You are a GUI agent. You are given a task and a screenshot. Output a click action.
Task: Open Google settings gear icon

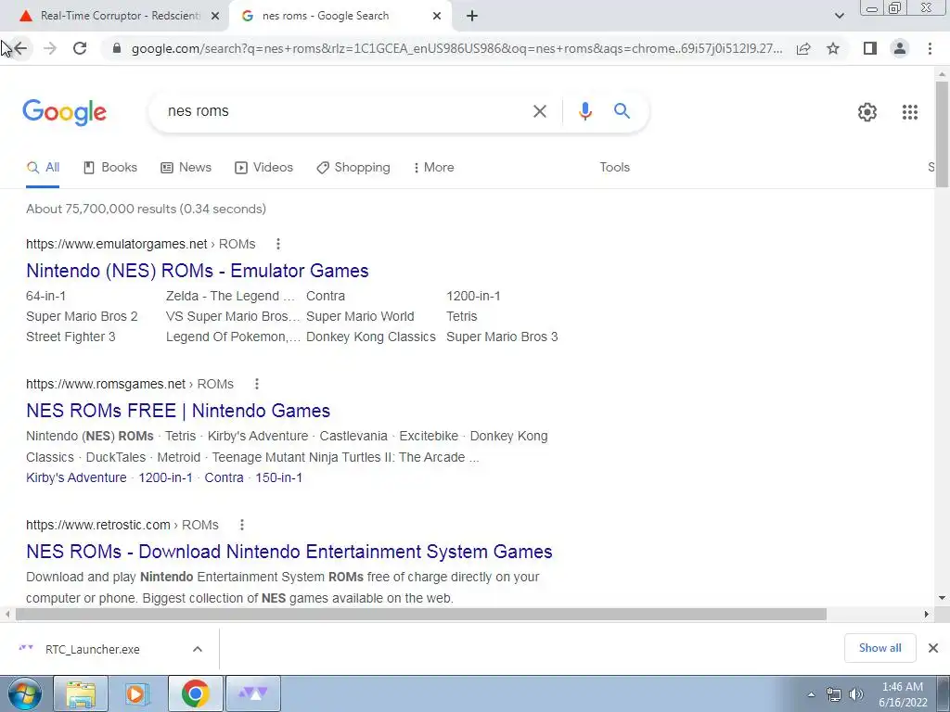[867, 112]
